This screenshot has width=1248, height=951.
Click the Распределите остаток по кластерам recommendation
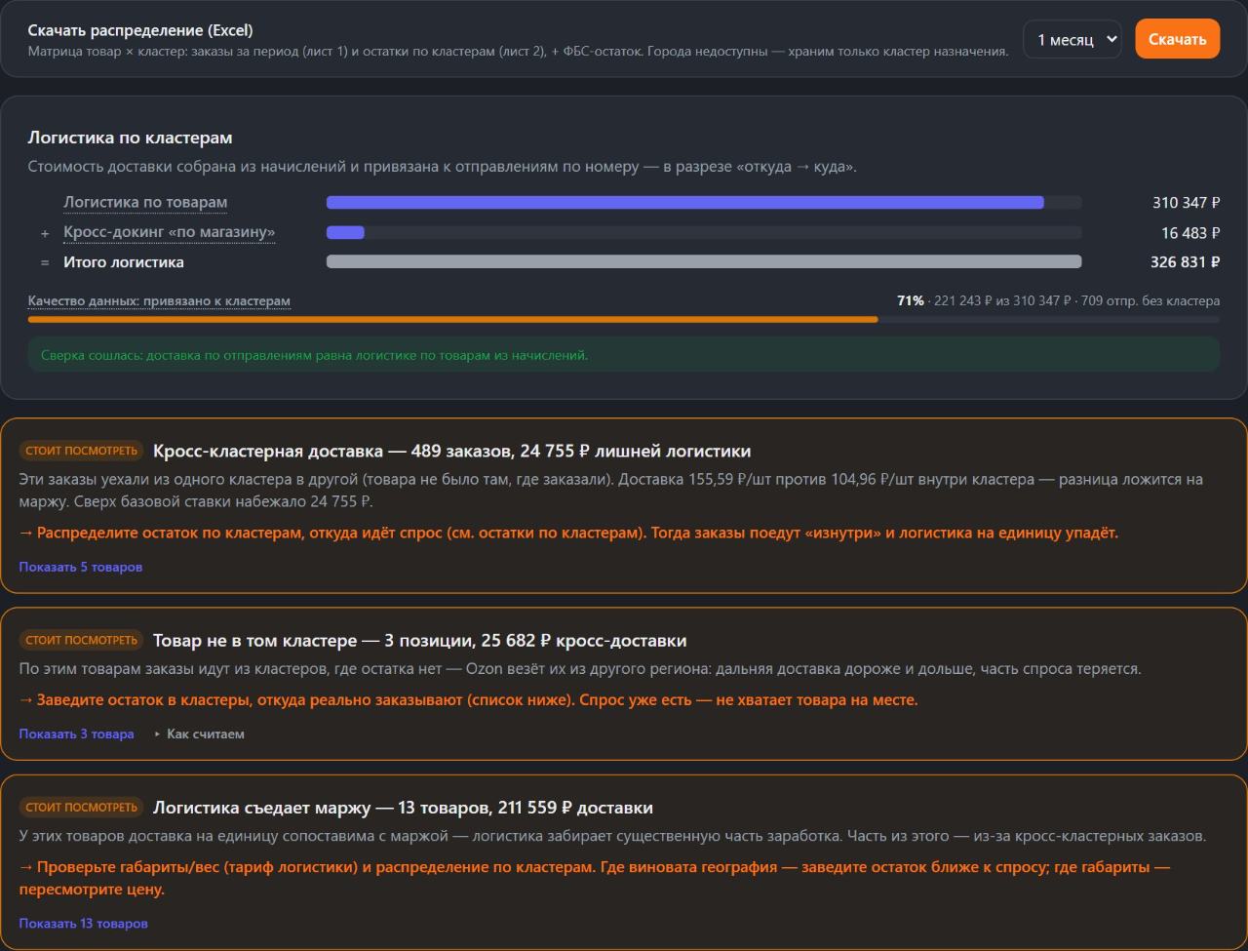click(568, 533)
